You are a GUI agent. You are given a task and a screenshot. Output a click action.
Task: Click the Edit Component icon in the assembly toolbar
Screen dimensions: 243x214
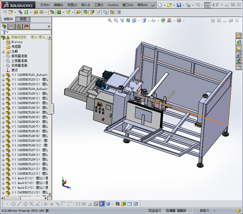5,12
